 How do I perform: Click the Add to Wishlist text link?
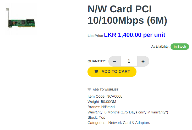point(106,89)
